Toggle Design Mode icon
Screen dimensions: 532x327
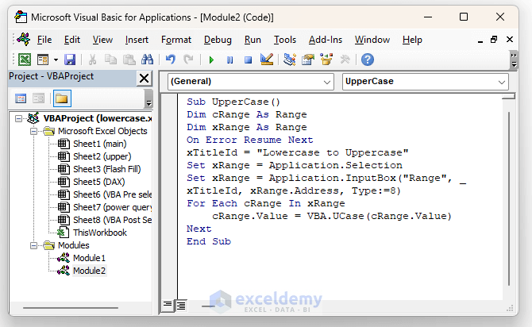pyautogui.click(x=267, y=60)
